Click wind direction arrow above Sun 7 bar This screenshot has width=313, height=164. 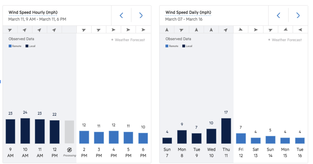click(167, 30)
